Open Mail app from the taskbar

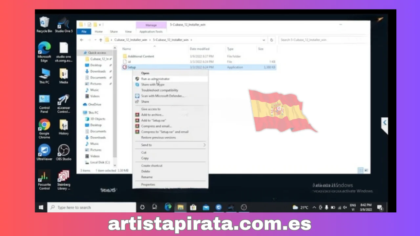[x=206, y=207]
